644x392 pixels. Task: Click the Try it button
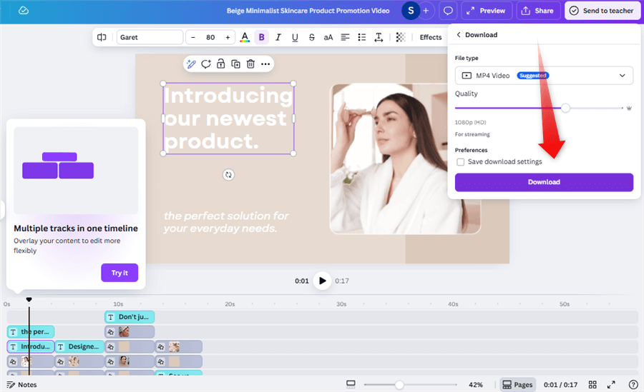119,273
